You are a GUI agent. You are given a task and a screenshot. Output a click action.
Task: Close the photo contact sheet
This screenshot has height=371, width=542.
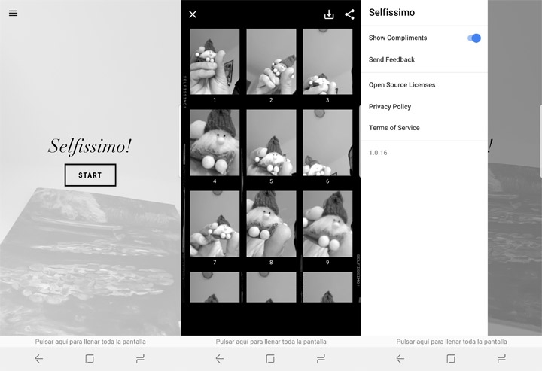click(x=193, y=14)
